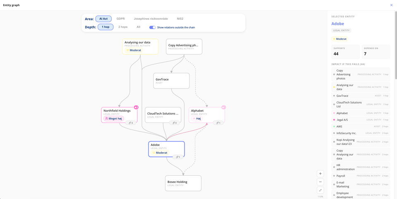397x199 pixels.
Task: Select the CloudTech Solutions node
Action: pyautogui.click(x=163, y=115)
